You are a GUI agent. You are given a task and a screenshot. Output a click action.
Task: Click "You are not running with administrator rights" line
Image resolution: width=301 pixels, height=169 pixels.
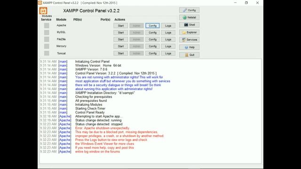pos(119,77)
